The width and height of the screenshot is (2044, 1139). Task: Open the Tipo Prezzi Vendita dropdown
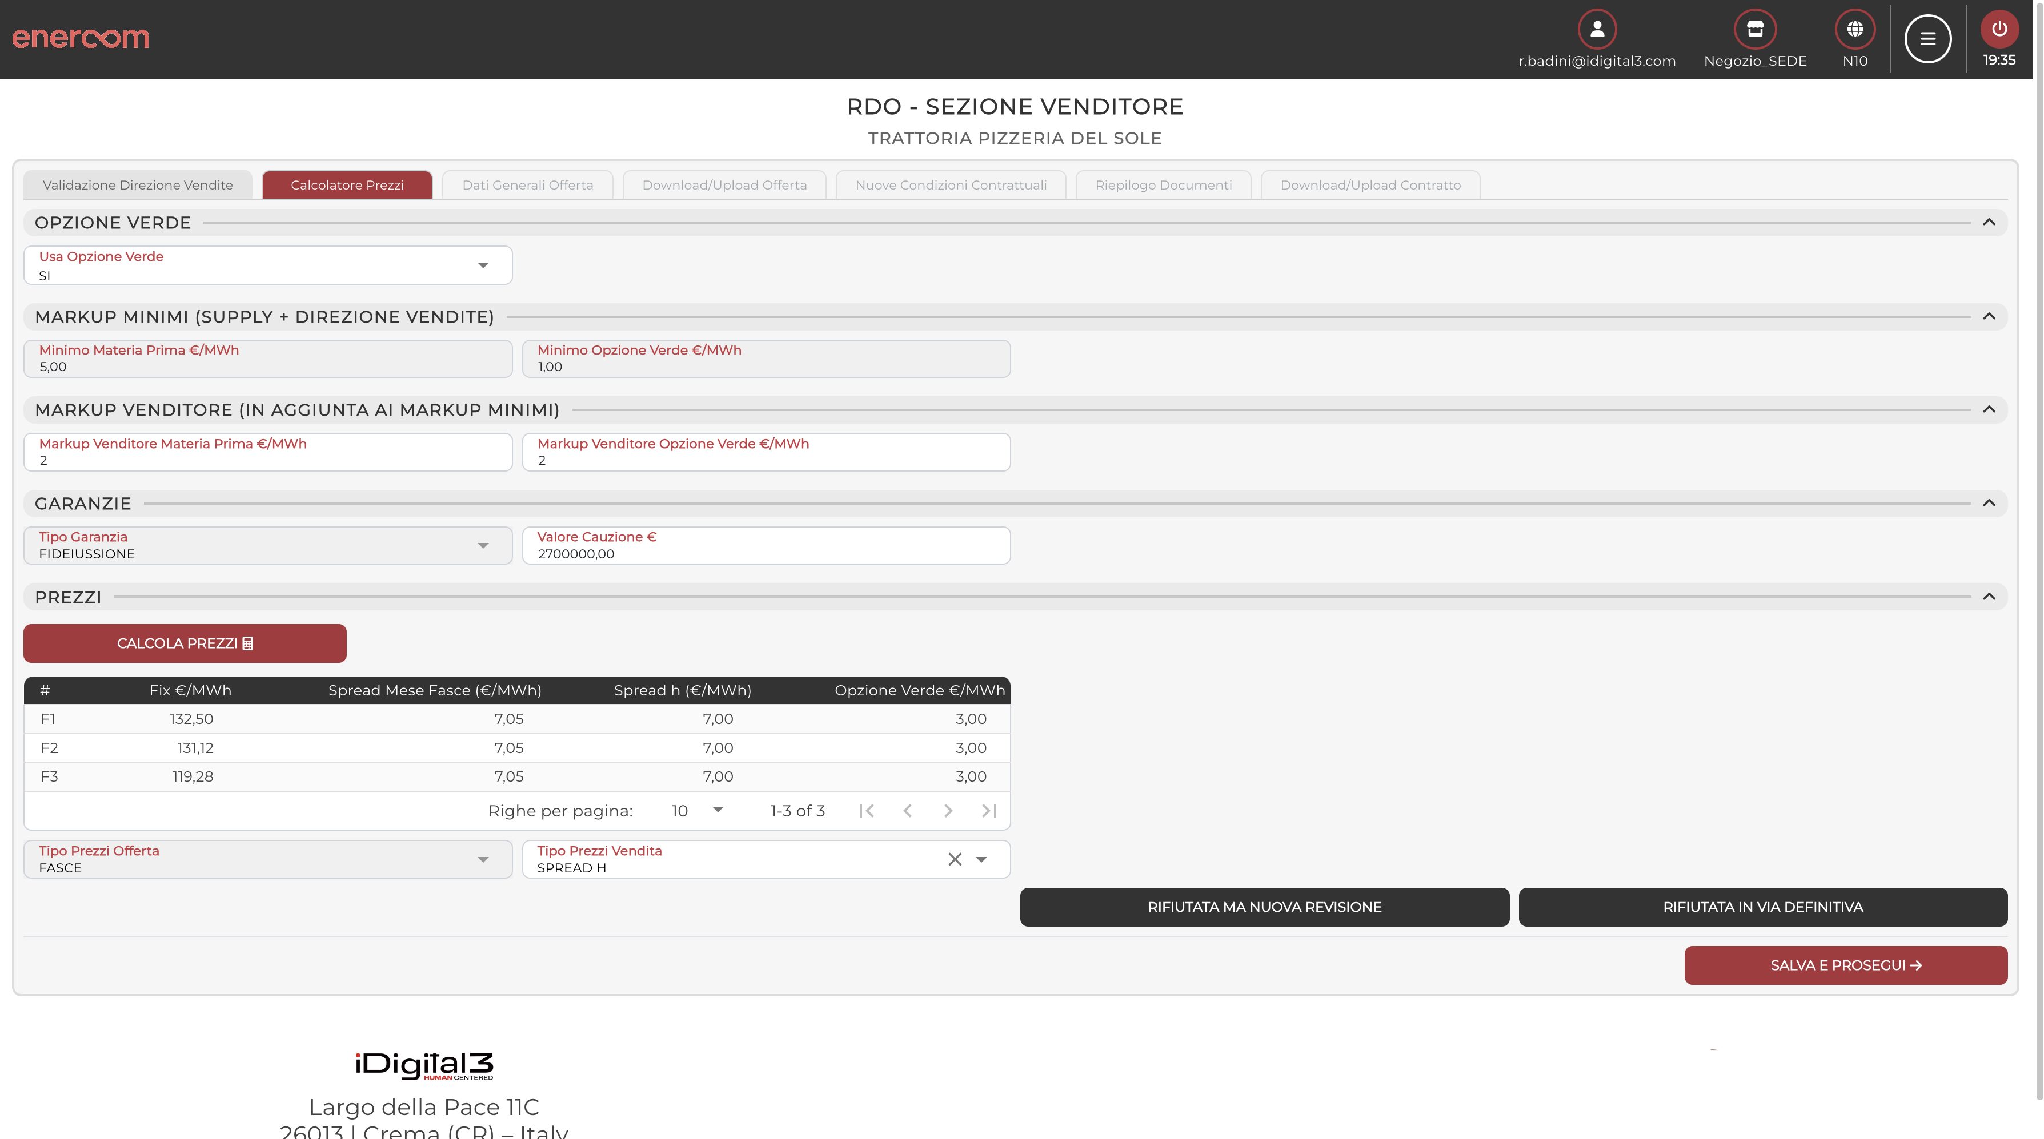981,859
